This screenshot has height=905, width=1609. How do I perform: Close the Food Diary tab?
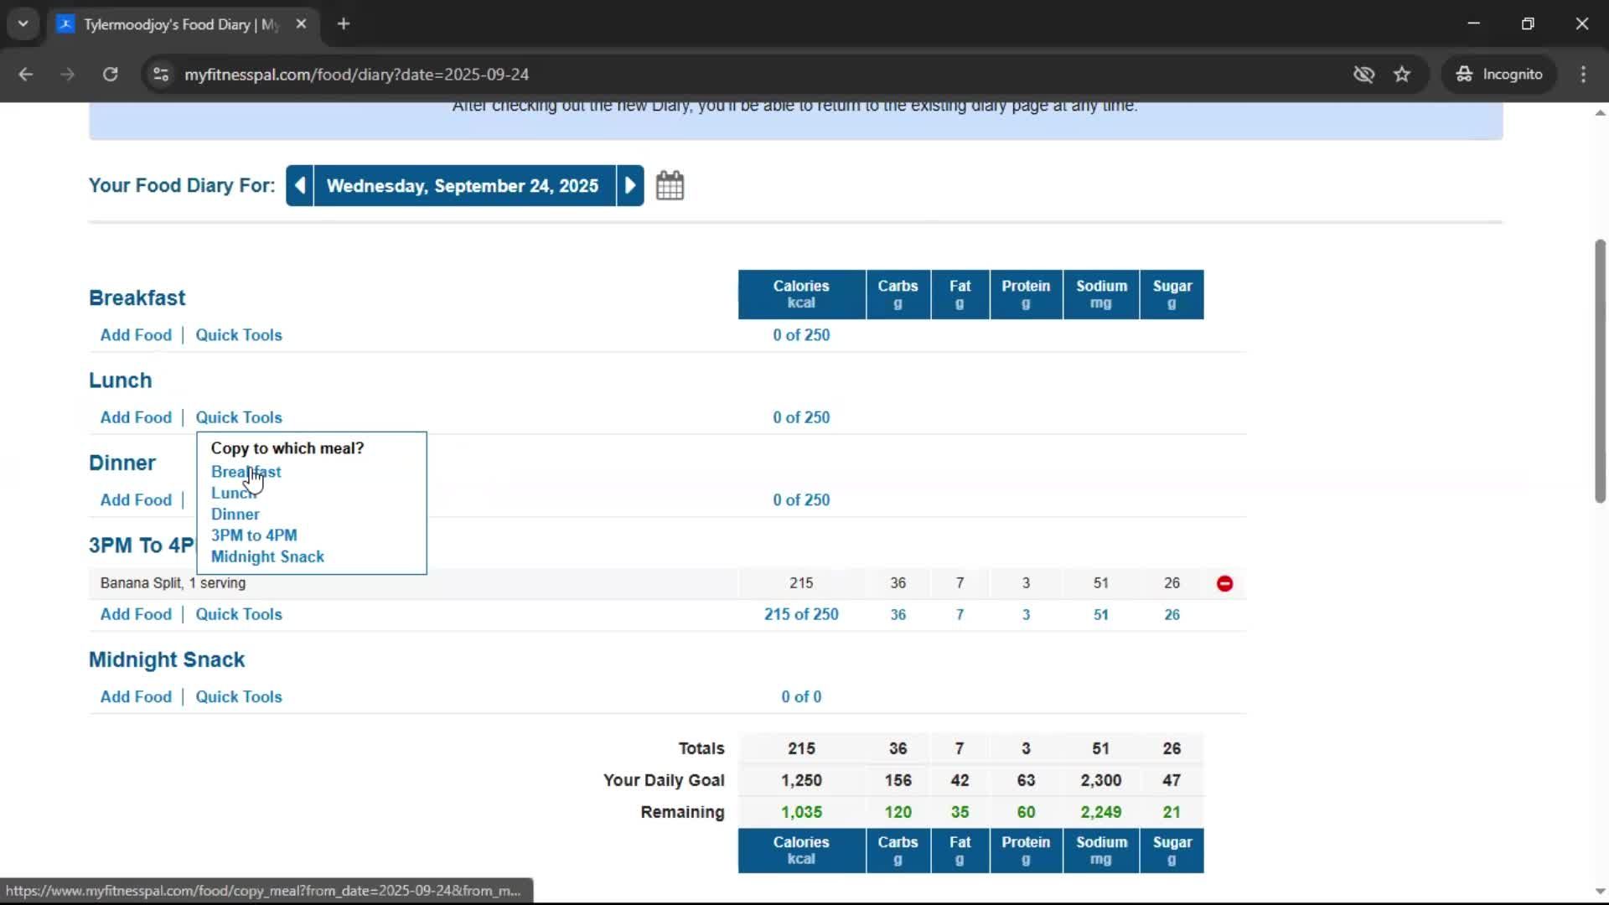point(301,23)
